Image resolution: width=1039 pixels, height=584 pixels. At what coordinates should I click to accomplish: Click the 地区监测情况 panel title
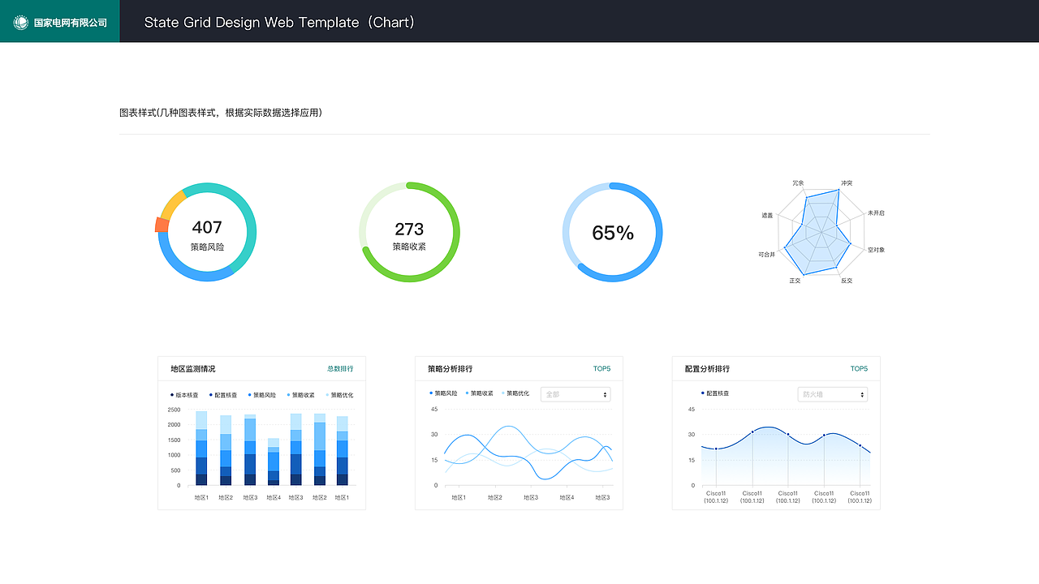pyautogui.click(x=193, y=369)
